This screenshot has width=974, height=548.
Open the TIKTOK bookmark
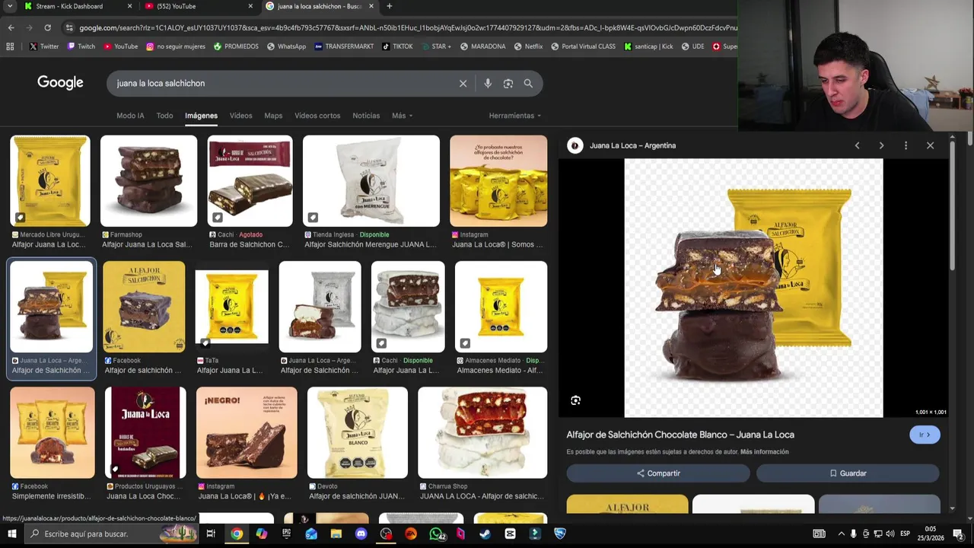tap(397, 46)
